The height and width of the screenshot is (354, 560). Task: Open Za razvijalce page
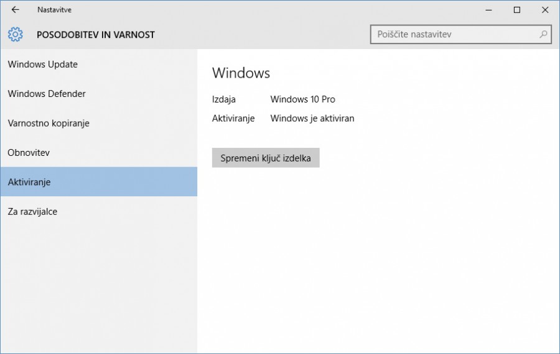[32, 212]
